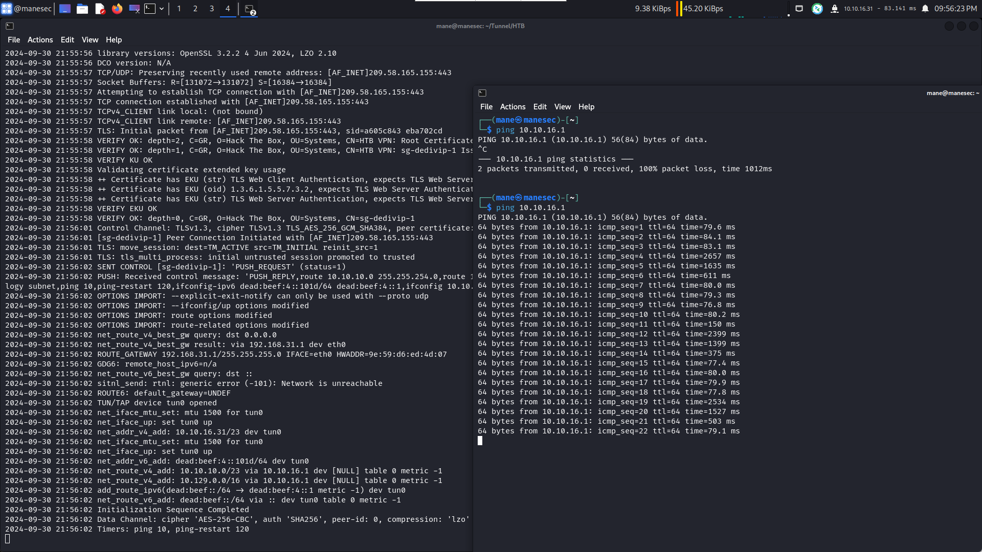Viewport: 982px width, 552px height.
Task: Click the OpenVPN terminal cursor prompt
Action: tap(7, 539)
